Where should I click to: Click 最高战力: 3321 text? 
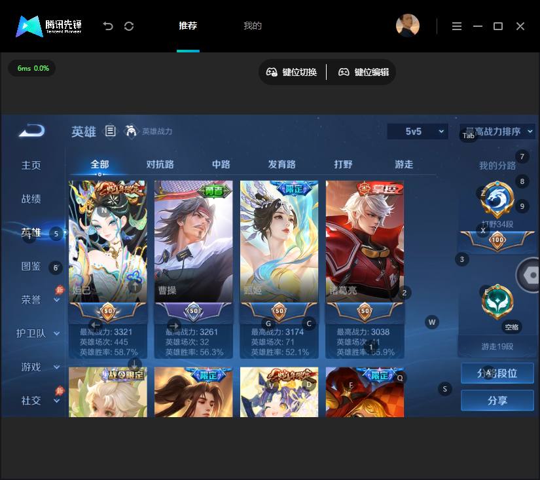[x=106, y=332]
